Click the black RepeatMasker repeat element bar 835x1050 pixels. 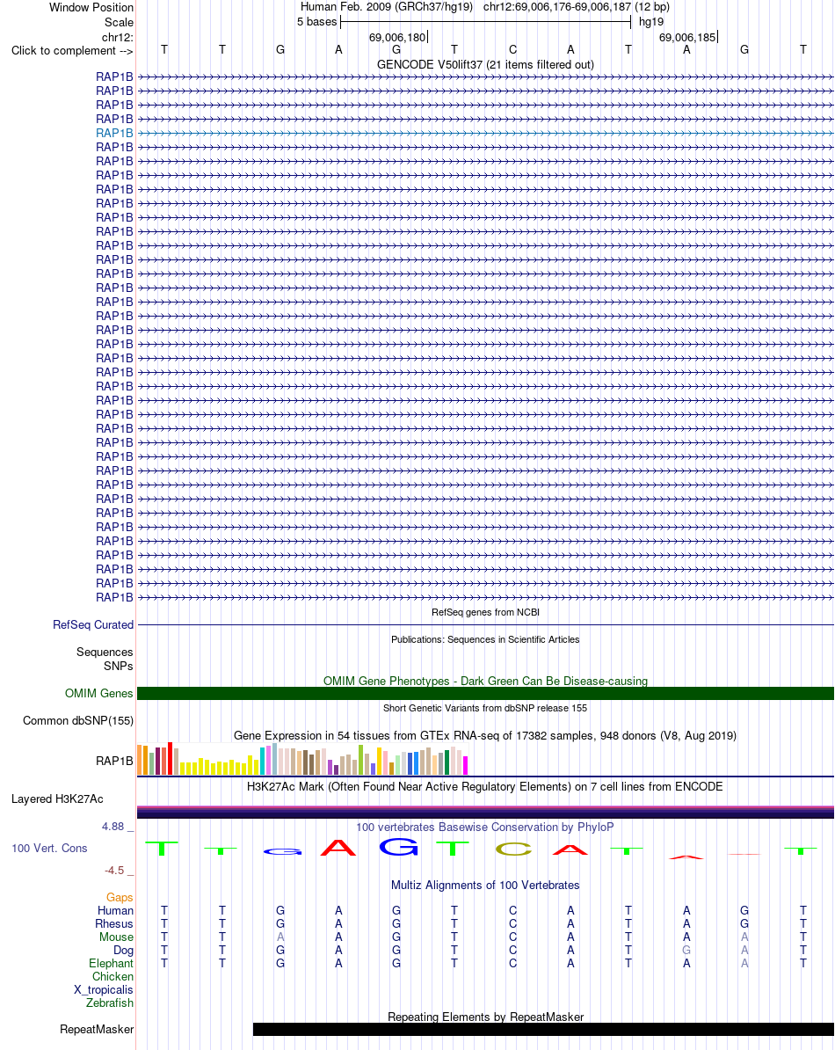click(x=543, y=1029)
